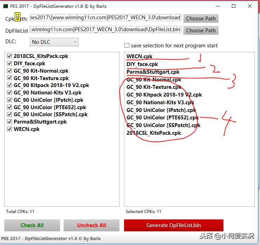Uncheck WECN.cpk in the left list
This screenshot has height=245, width=260.
9,129
